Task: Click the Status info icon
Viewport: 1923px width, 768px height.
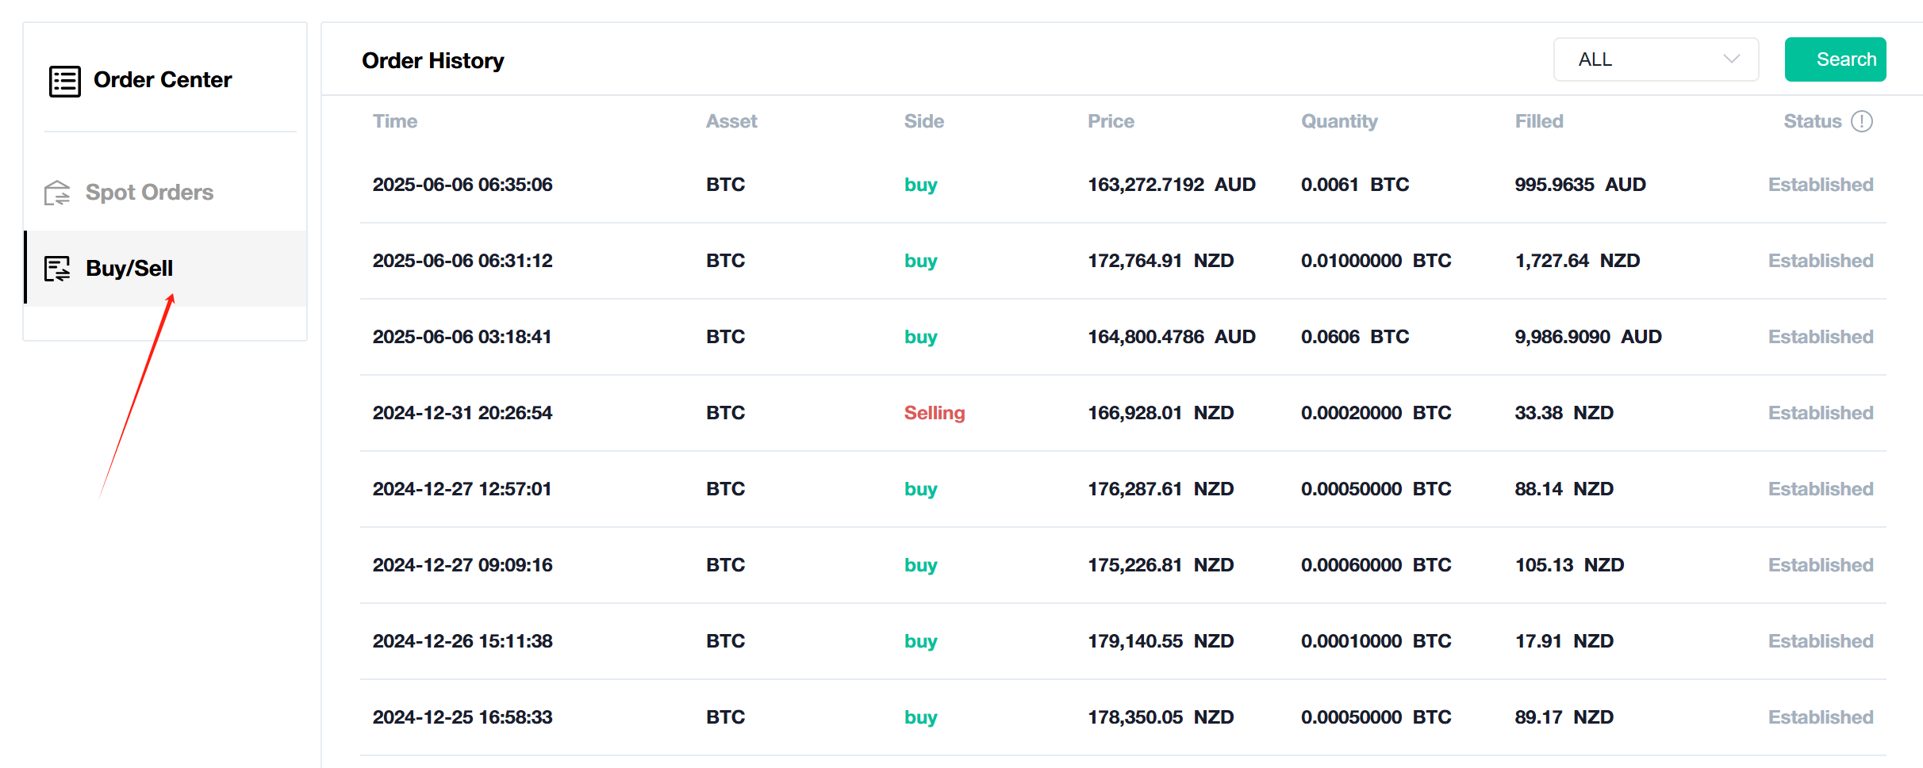Action: [1861, 121]
